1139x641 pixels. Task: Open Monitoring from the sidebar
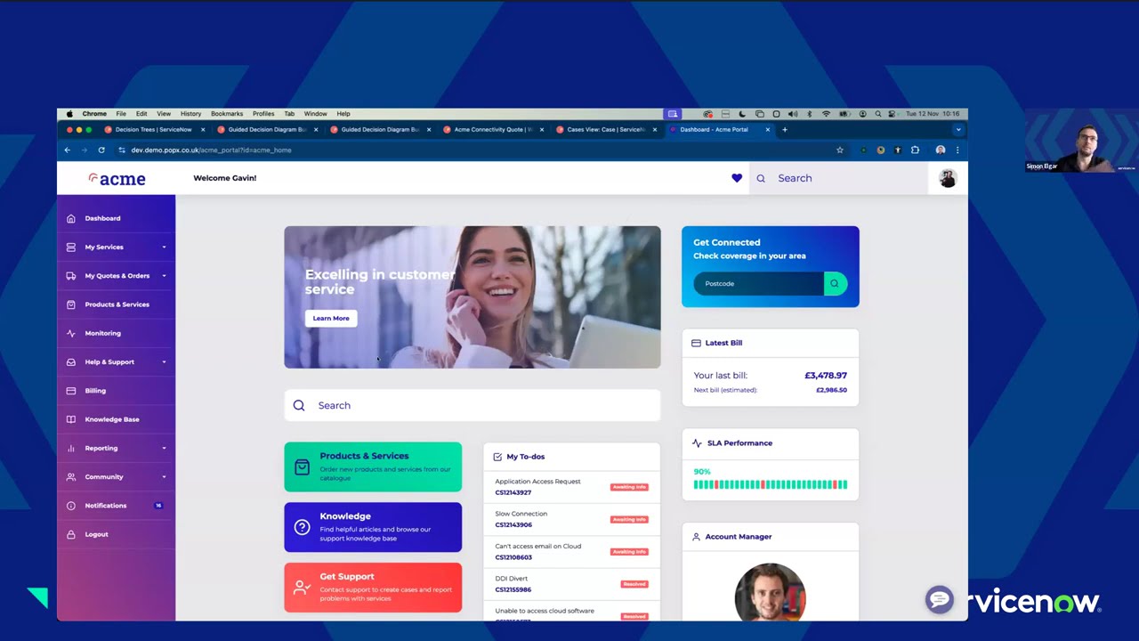coord(116,333)
